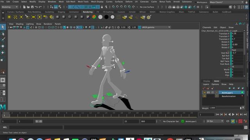Open the Animation preferences running-man icon

point(245,121)
